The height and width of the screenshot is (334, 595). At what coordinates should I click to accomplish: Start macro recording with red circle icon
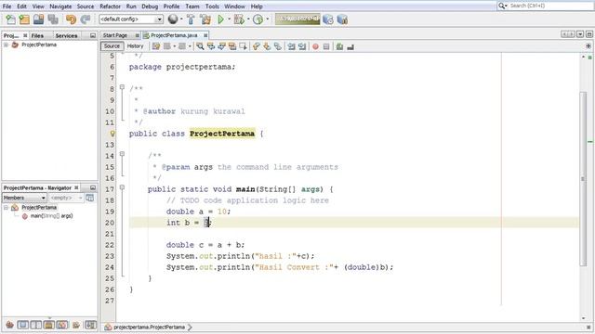click(x=315, y=46)
